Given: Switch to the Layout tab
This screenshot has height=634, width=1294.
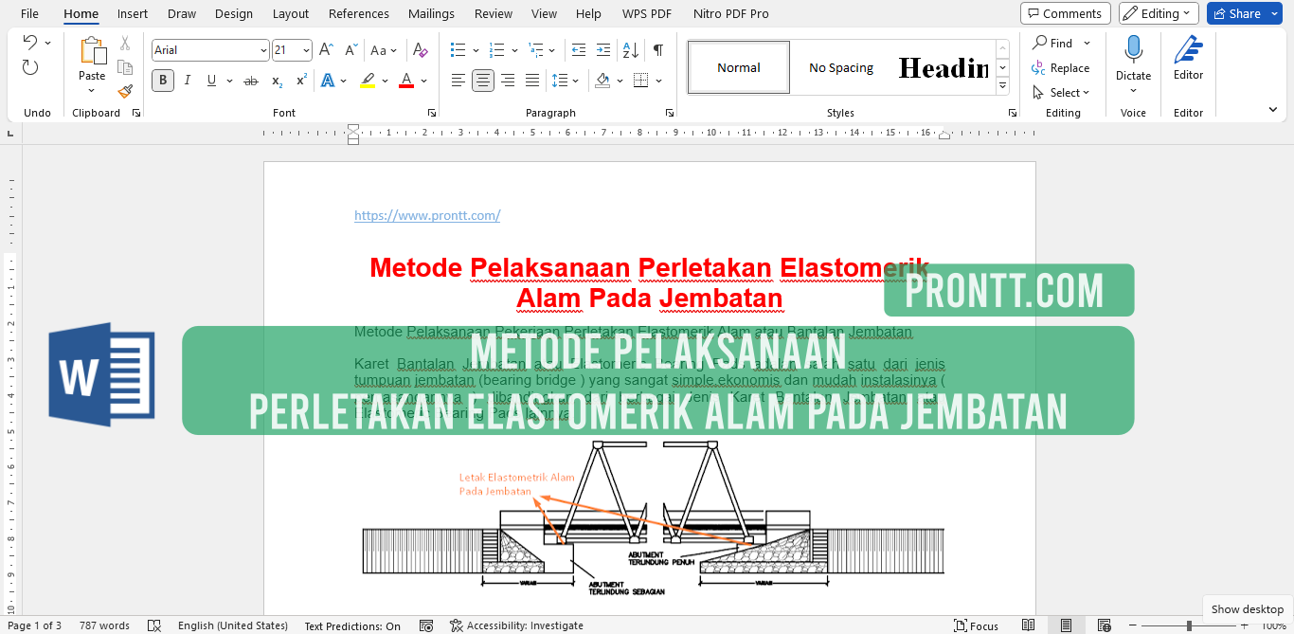Looking at the screenshot, I should 291,13.
